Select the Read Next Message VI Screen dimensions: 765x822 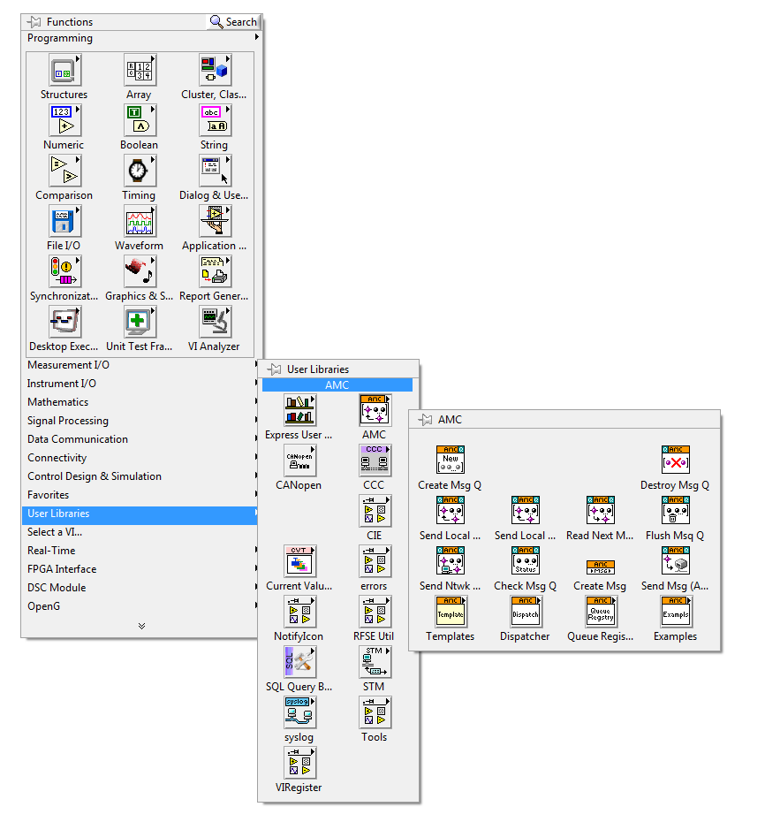pos(601,510)
